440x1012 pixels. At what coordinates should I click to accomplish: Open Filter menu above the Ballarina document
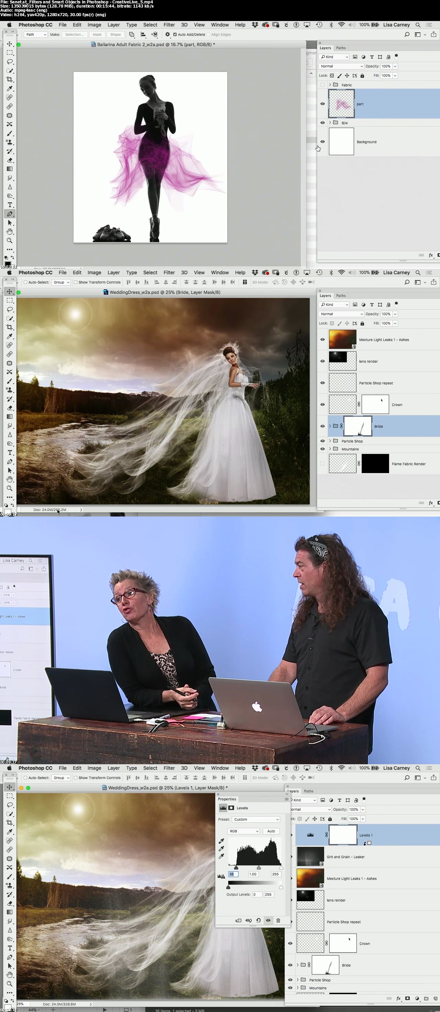click(x=169, y=25)
